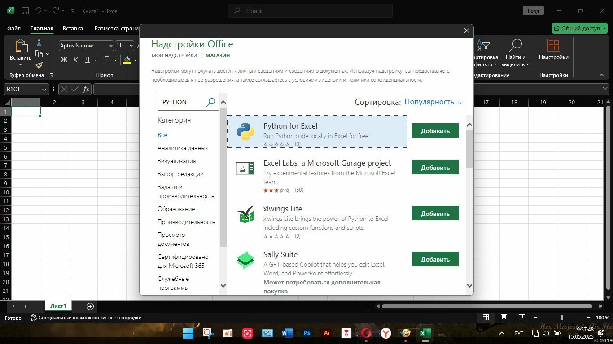Click the Общий доступ share button

coord(580,28)
